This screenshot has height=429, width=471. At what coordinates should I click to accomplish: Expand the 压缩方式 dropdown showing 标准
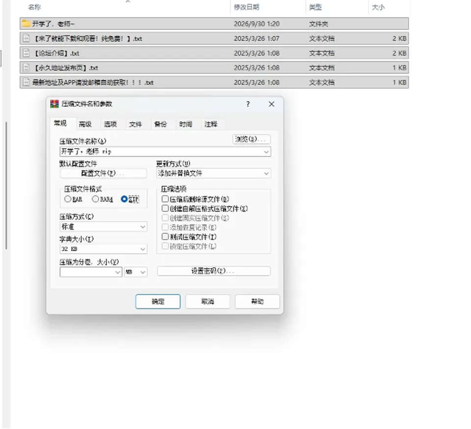[x=104, y=227]
